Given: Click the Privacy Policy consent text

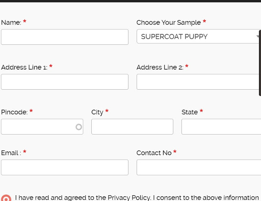Looking at the screenshot, I should [x=137, y=198].
